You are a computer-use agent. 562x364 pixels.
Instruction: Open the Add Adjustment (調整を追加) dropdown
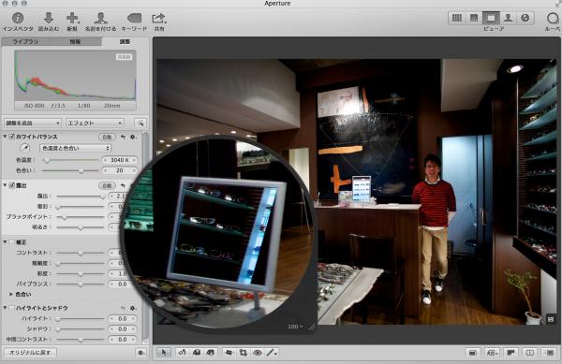(x=32, y=123)
